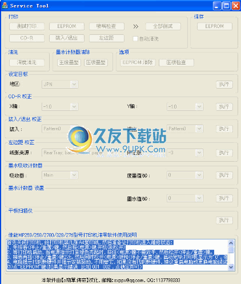Click 执行 in the CD-R 校正 group
The width and height of the screenshot is (241, 284).
click(x=224, y=107)
